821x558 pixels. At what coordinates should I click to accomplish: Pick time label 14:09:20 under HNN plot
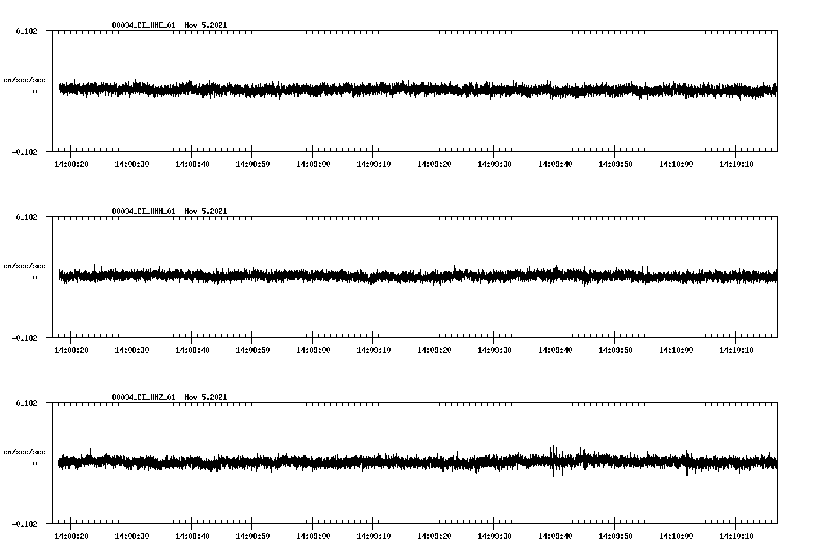[x=434, y=350]
